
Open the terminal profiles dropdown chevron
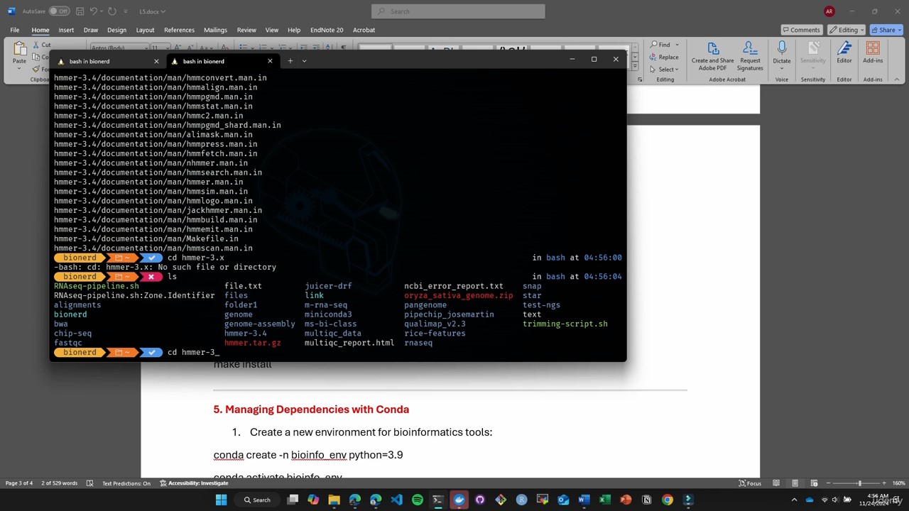(304, 61)
